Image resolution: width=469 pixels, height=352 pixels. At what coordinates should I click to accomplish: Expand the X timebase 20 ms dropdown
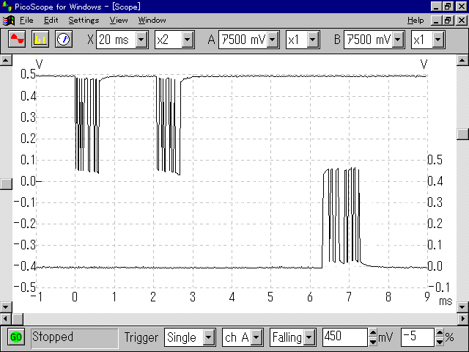point(141,40)
